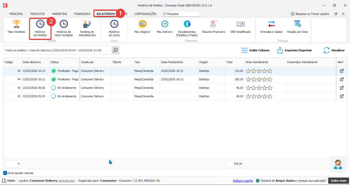Open Histórico do Caixa
The image size is (350, 185).
click(114, 28)
